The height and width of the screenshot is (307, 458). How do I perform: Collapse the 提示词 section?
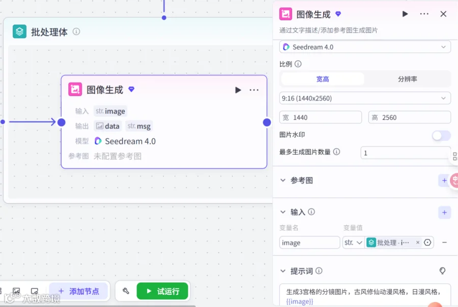(283, 271)
